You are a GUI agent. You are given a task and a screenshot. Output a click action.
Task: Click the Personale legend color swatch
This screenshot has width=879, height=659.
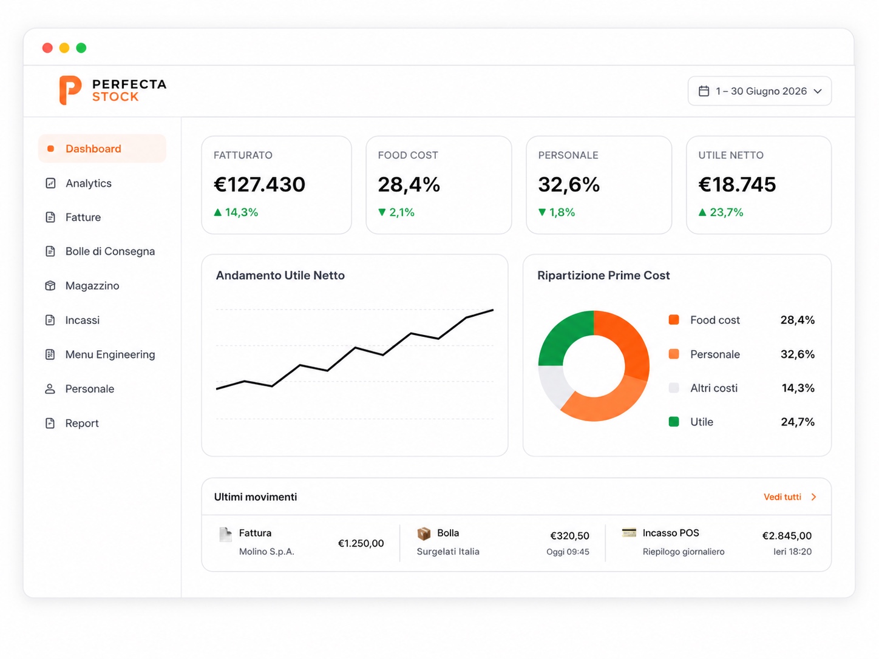pyautogui.click(x=674, y=354)
